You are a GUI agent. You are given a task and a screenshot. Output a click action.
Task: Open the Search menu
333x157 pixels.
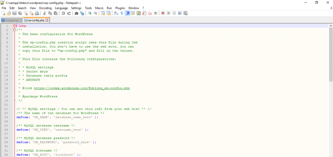[22, 8]
